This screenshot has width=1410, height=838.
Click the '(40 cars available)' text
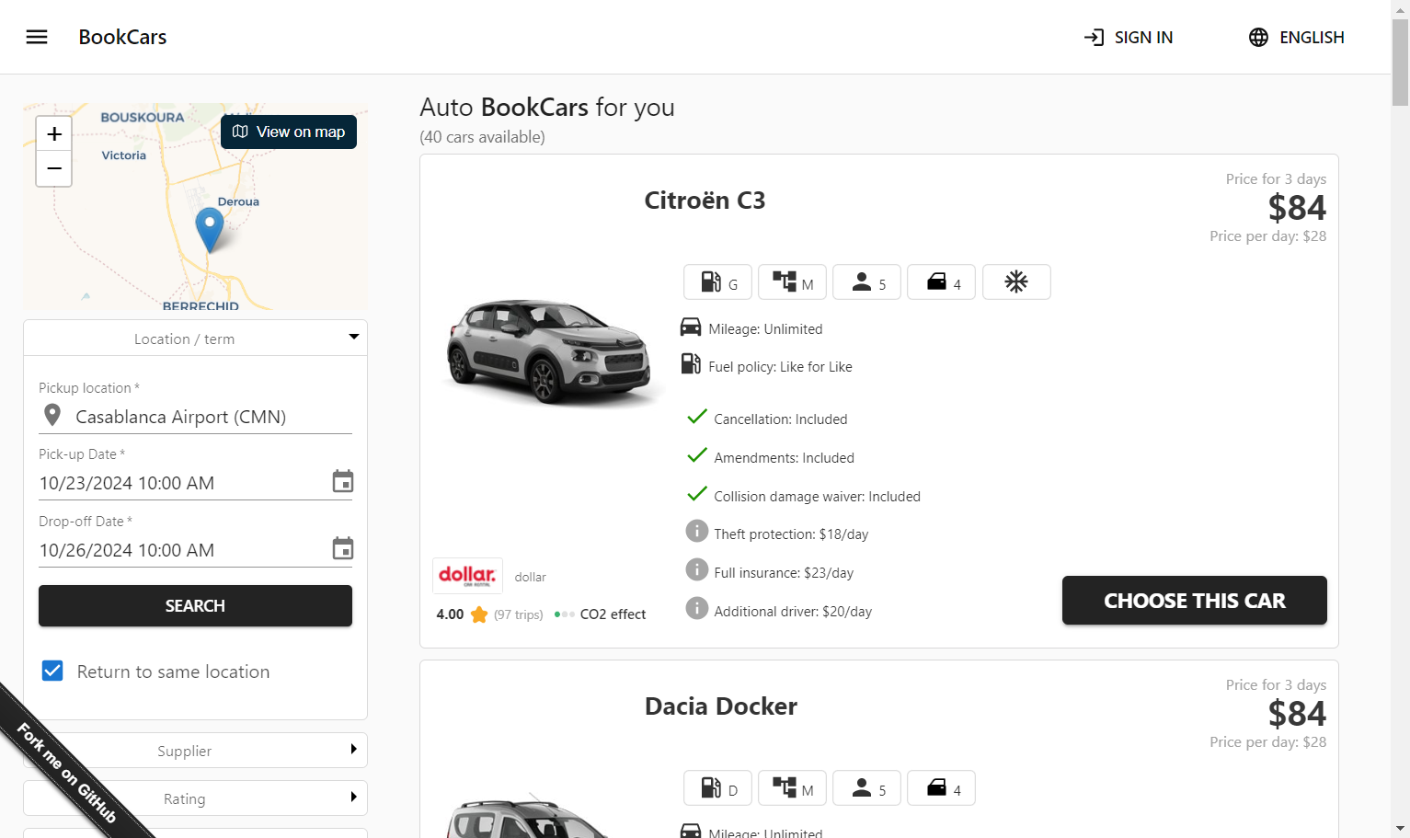482,137
